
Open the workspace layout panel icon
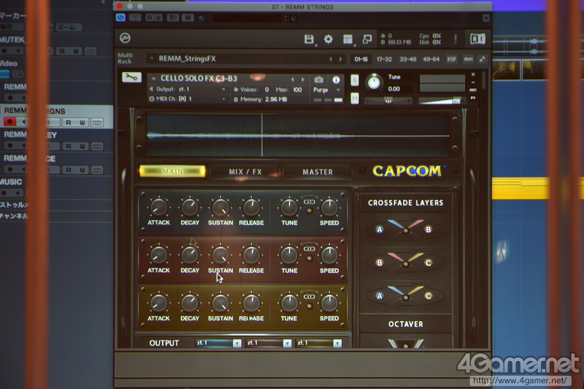[348, 39]
